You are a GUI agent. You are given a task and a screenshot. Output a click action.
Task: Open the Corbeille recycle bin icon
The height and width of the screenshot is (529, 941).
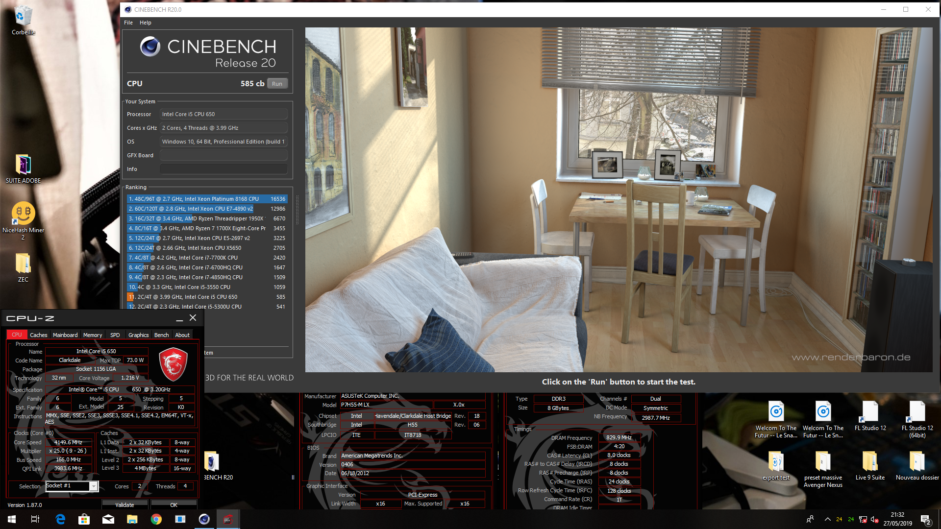click(23, 20)
